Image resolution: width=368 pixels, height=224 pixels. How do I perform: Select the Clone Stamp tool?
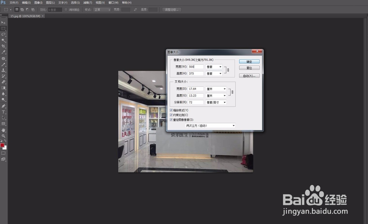click(3, 70)
